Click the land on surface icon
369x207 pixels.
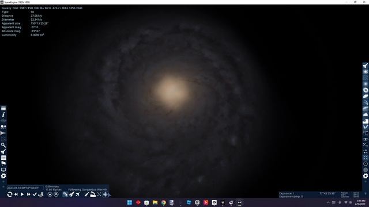coord(41,194)
